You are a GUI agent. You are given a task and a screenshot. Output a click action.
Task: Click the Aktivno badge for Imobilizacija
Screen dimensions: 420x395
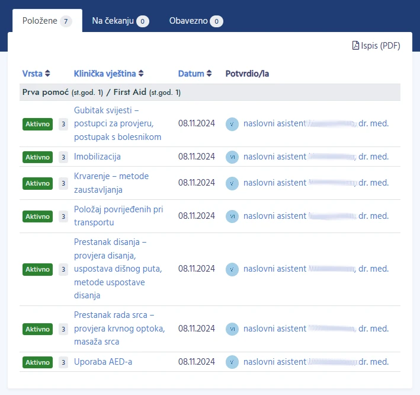pyautogui.click(x=37, y=157)
